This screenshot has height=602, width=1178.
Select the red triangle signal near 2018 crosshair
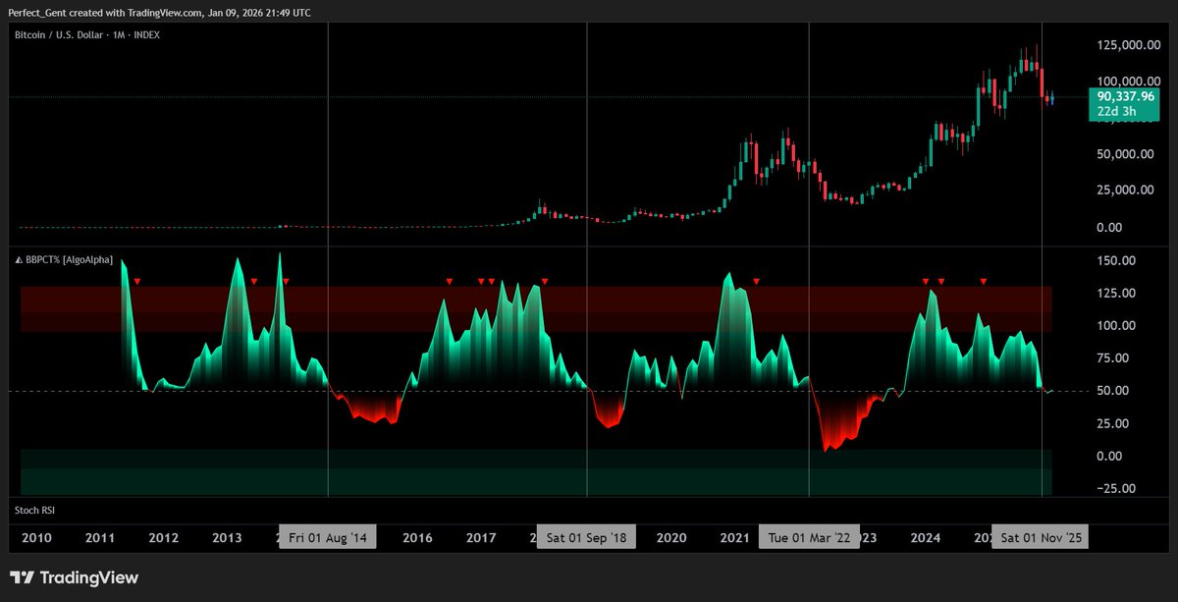point(545,282)
